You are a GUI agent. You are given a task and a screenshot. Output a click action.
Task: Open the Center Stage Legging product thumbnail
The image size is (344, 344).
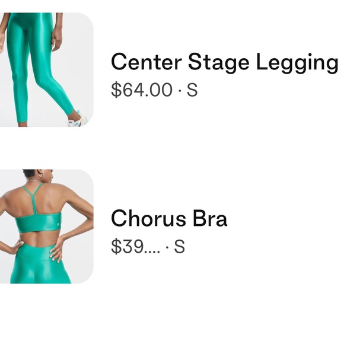(46, 70)
